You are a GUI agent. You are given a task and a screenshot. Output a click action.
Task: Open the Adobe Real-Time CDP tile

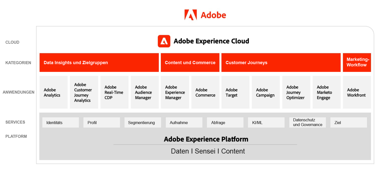click(114, 92)
